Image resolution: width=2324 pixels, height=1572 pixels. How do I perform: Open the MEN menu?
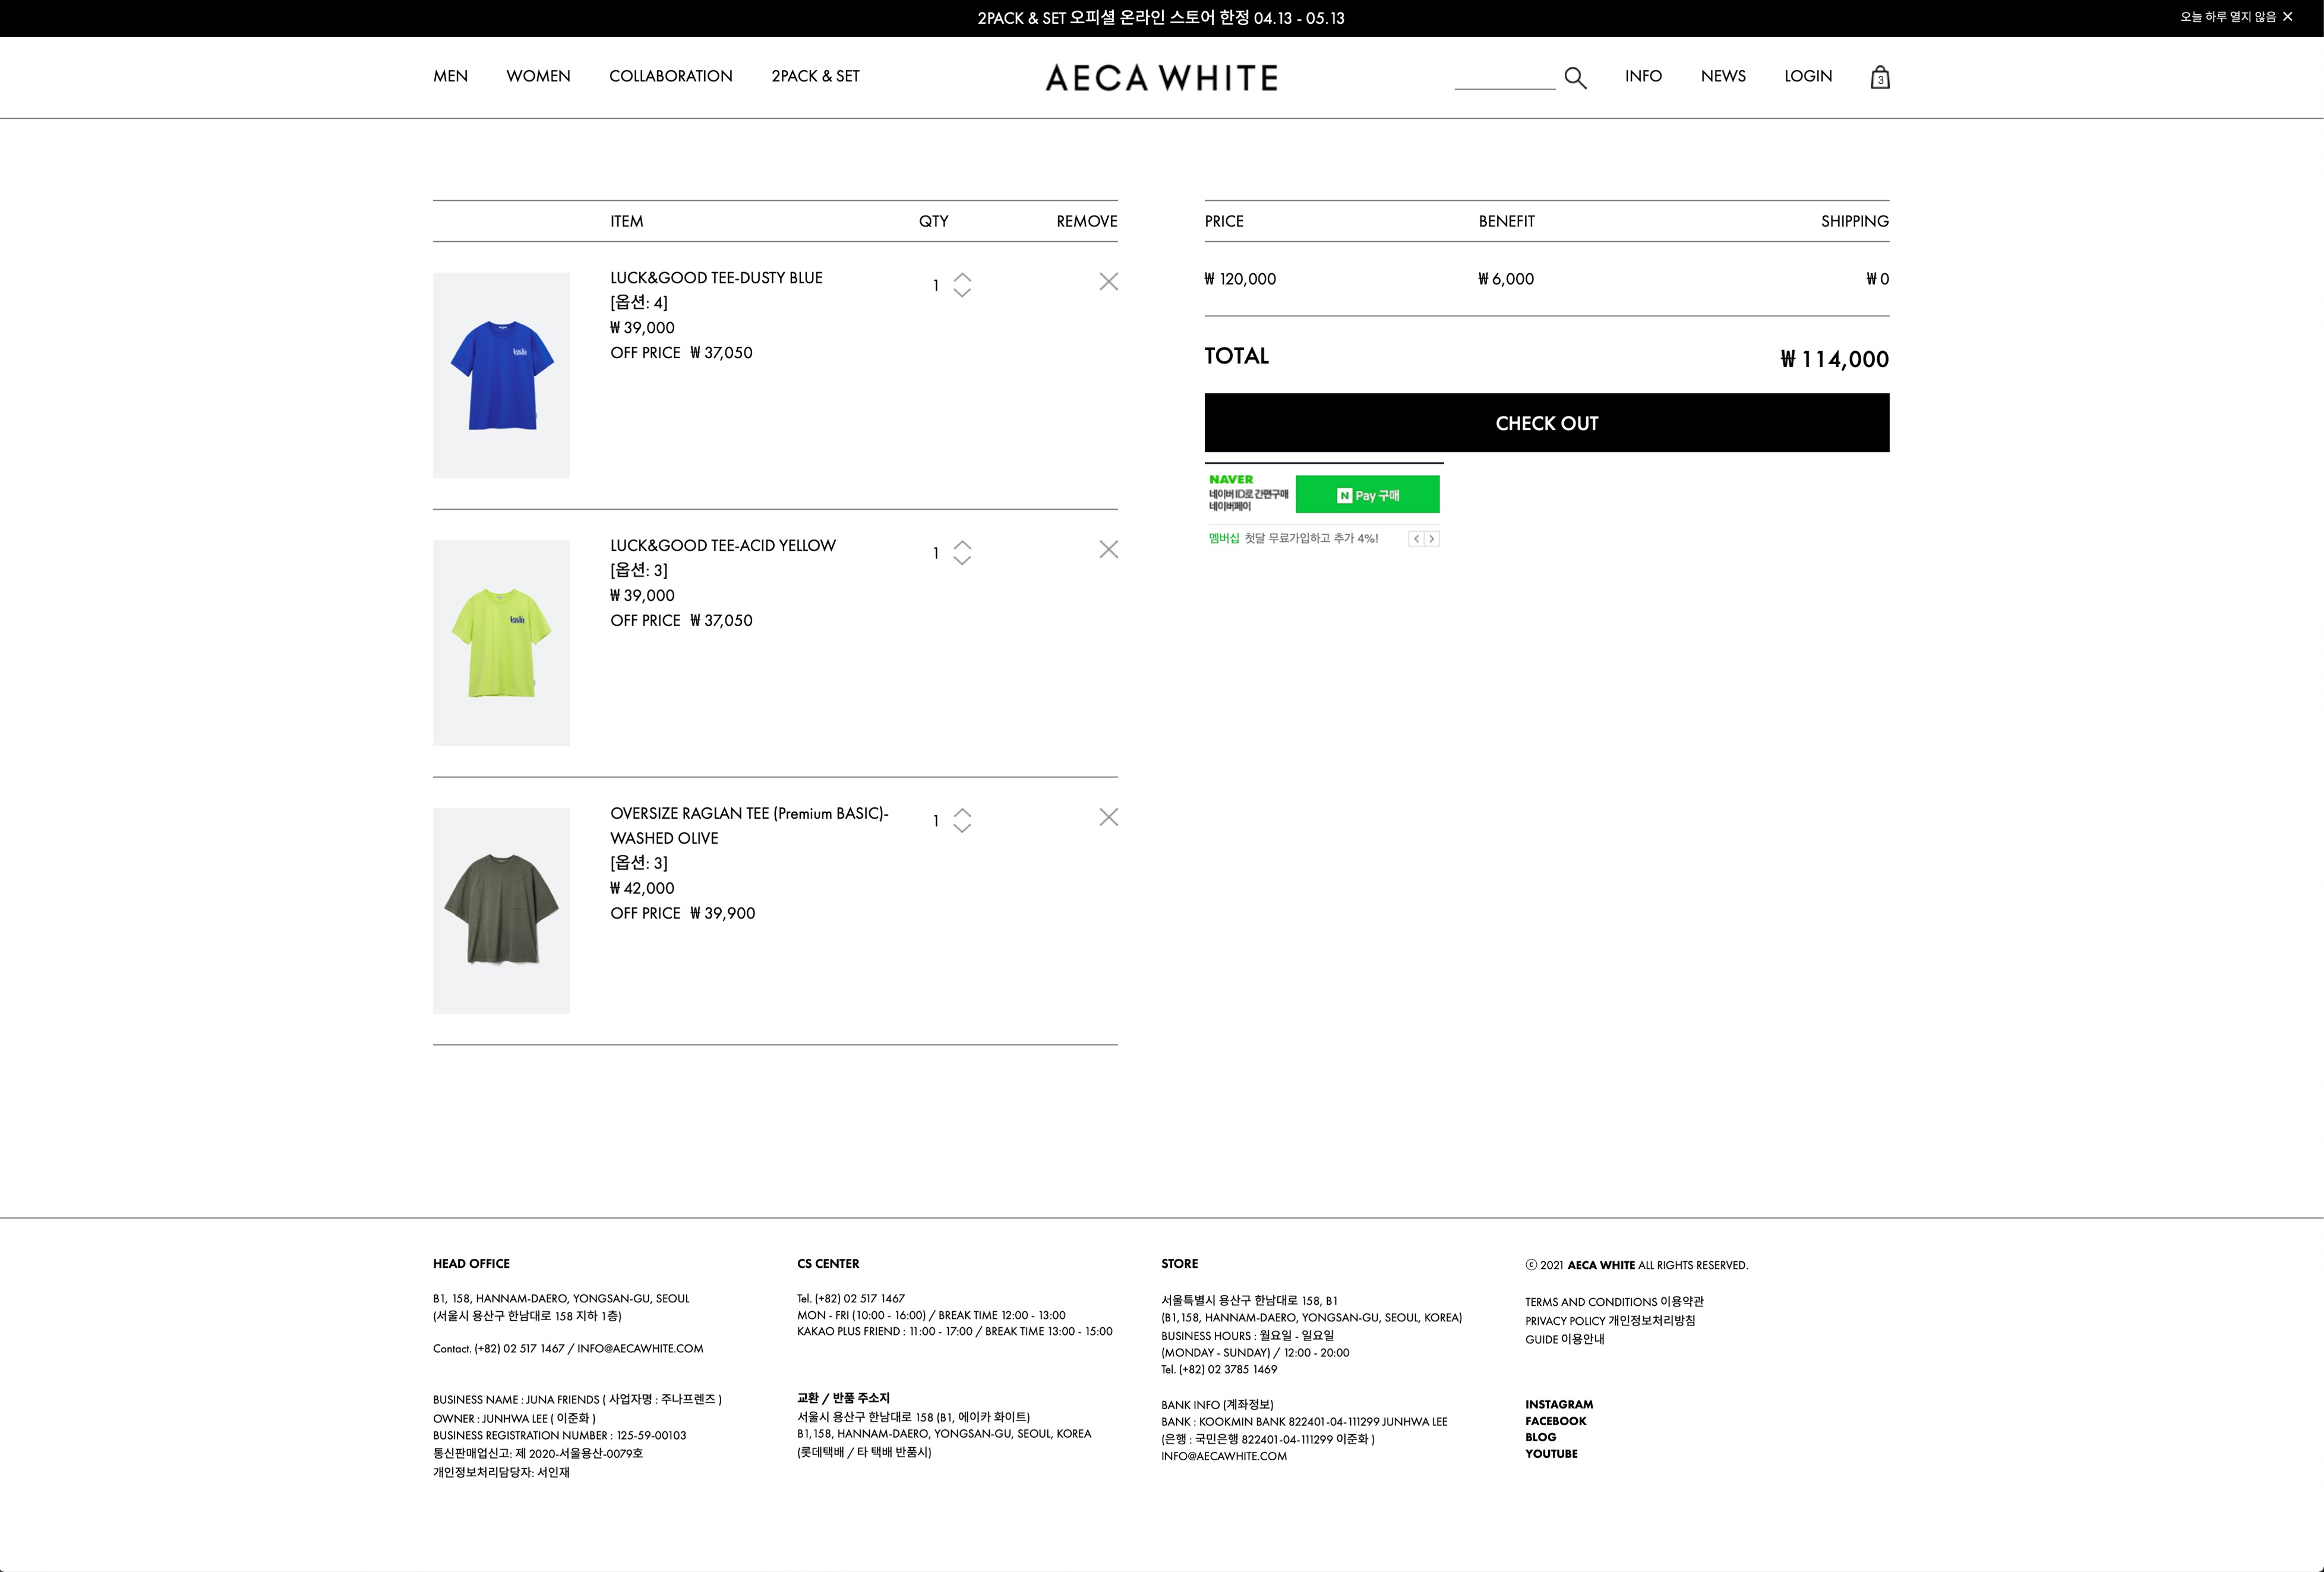(450, 76)
